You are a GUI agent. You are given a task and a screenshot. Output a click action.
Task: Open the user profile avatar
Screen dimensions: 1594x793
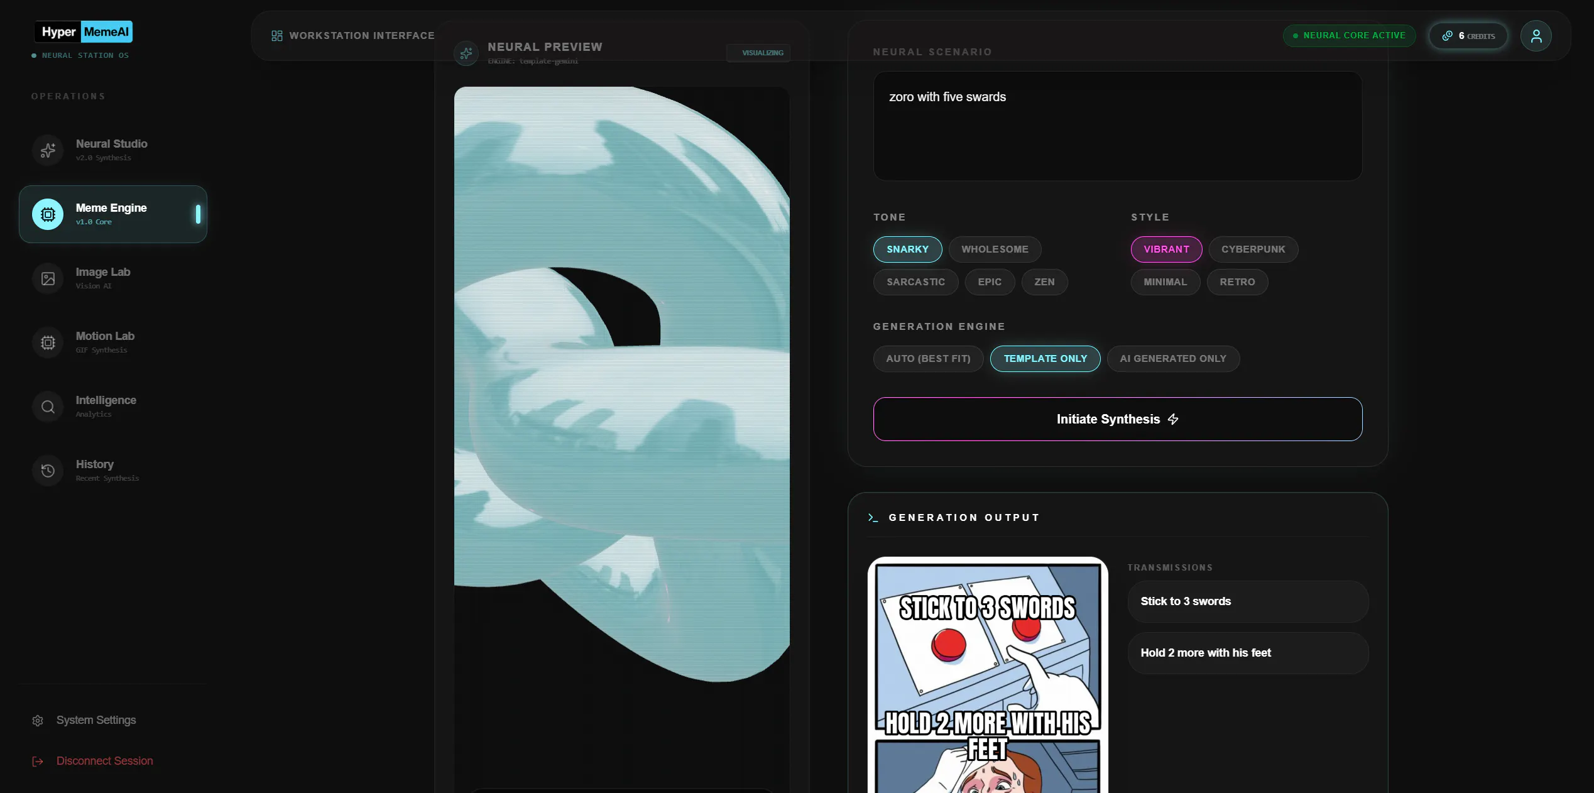tap(1536, 36)
